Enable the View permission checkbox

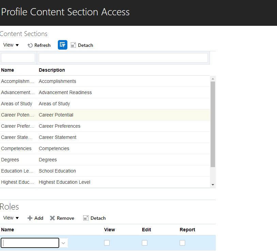tap(107, 243)
